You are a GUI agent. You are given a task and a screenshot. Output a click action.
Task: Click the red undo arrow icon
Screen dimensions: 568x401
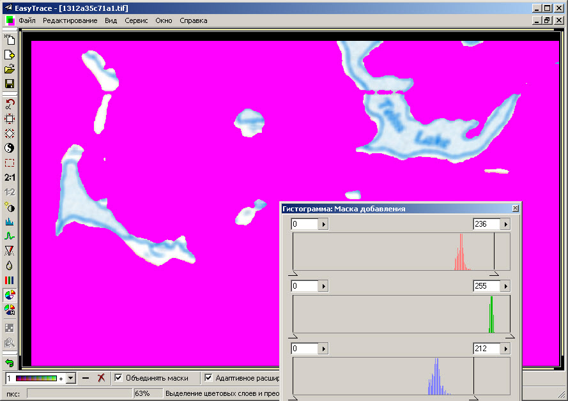click(10, 103)
